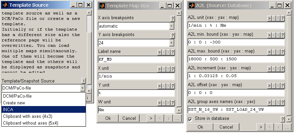Choose DCM/PaCo-file from the open list
Screen dimensions: 294x134
(x=43, y=96)
